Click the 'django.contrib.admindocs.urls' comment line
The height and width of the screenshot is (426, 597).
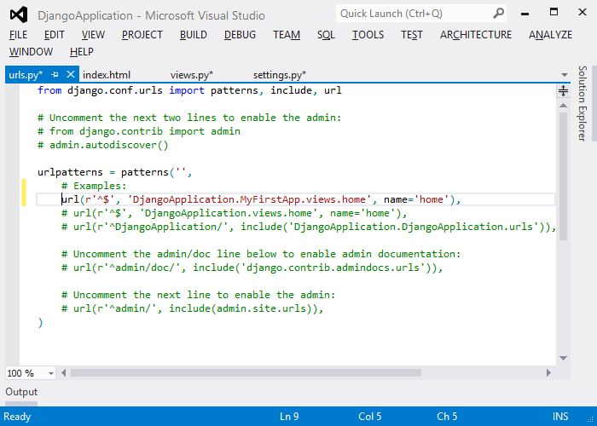point(252,268)
